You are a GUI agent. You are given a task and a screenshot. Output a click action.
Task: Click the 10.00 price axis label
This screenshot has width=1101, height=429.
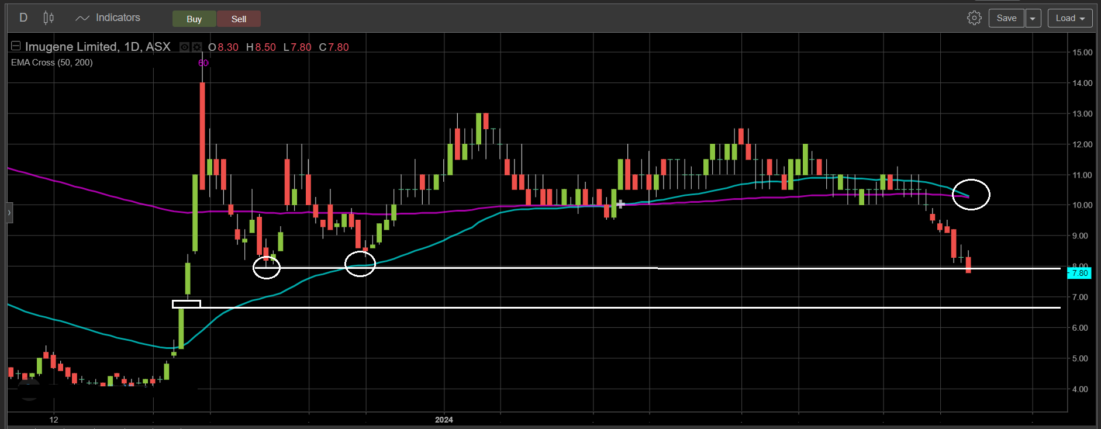1082,205
